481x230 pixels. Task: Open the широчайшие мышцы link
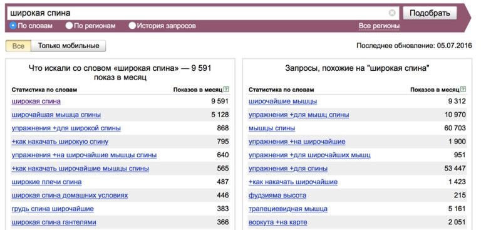point(283,102)
